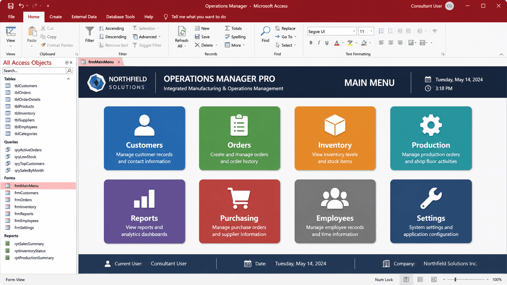
Task: Toggle numbered list formatting
Action: click(x=390, y=31)
